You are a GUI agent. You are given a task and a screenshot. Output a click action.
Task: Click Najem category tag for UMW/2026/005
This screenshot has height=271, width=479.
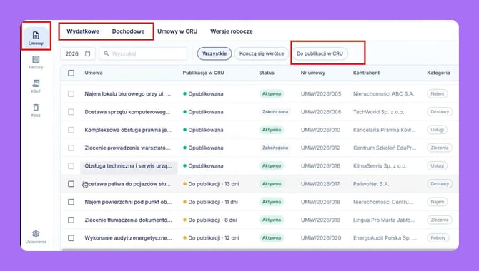pos(437,94)
